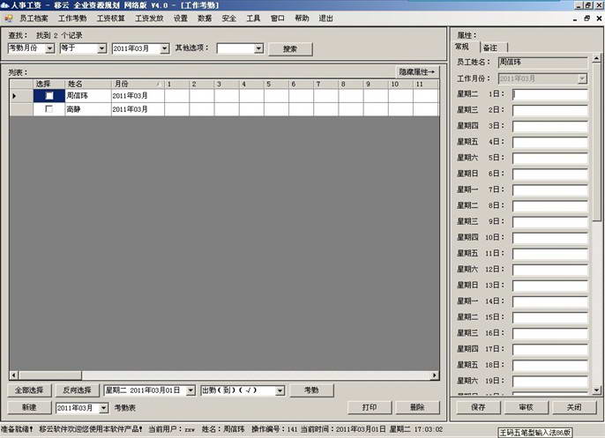
Task: Open the 员工档案 menu
Action: coord(34,19)
